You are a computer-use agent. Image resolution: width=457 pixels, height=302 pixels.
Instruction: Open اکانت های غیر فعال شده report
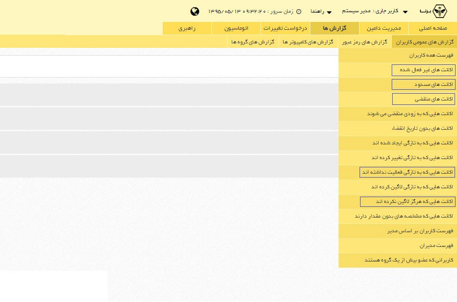pos(423,69)
